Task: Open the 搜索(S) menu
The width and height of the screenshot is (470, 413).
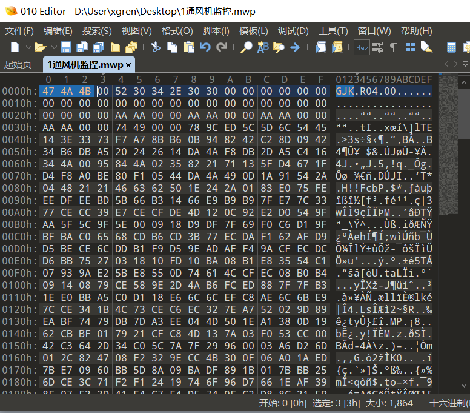Action: [x=97, y=30]
